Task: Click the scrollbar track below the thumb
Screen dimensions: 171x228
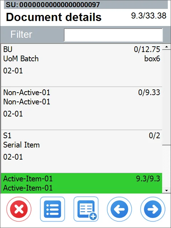Action: point(166,166)
